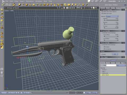Click the pencil icon starting the top toolbar
Image resolution: width=127 pixels, height=95 pixels.
coord(3,4)
